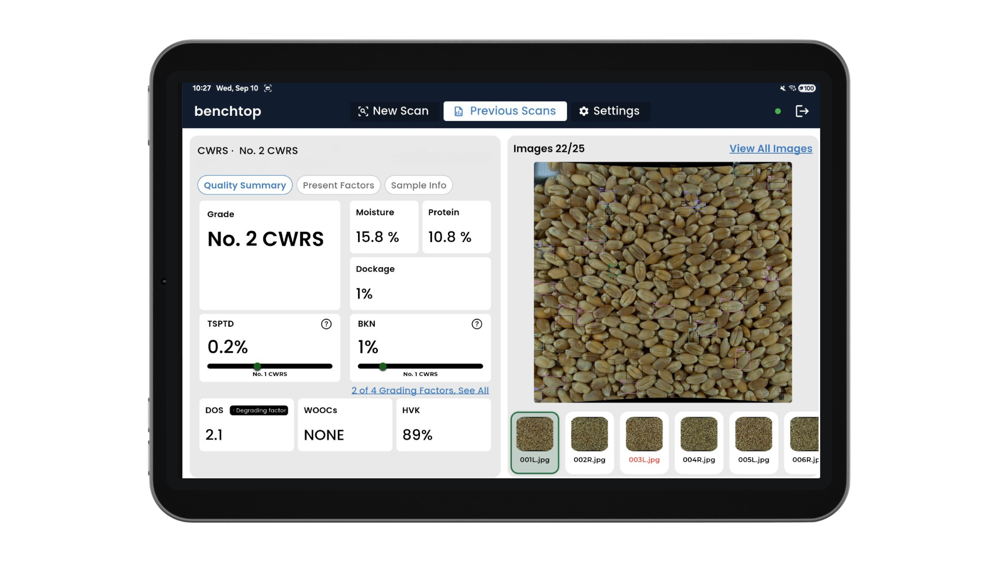The width and height of the screenshot is (998, 561).
Task: Click screen recording icon beside date
Action: (268, 88)
